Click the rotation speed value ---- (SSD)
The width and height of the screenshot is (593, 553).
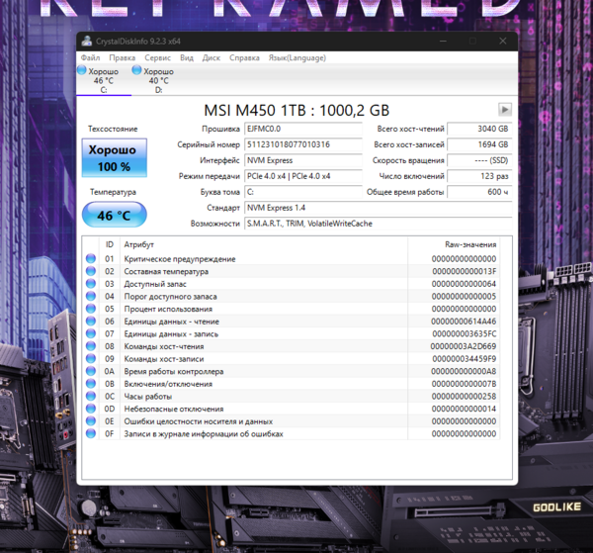[479, 160]
